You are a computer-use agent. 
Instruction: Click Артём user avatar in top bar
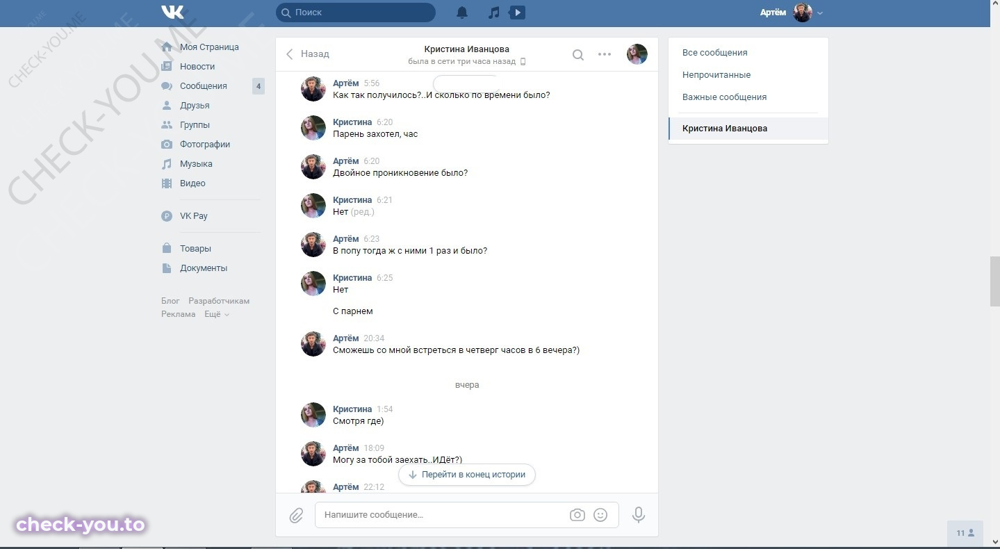click(x=803, y=13)
